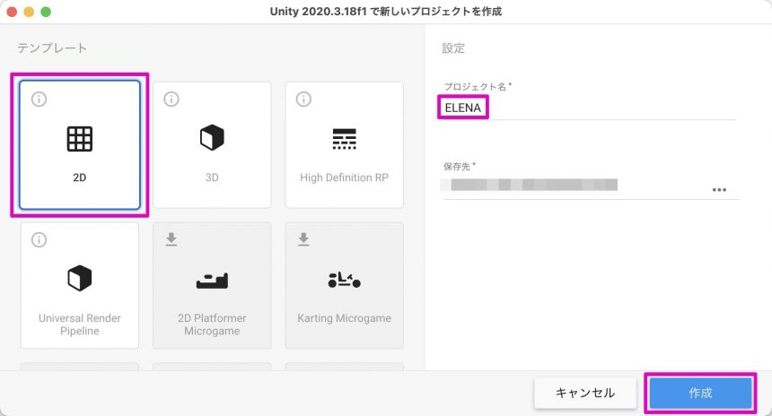Click the テンプレート section heading
Viewport: 772px width, 416px height.
pos(52,48)
